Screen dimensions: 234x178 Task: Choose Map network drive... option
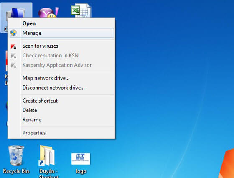coord(61,78)
